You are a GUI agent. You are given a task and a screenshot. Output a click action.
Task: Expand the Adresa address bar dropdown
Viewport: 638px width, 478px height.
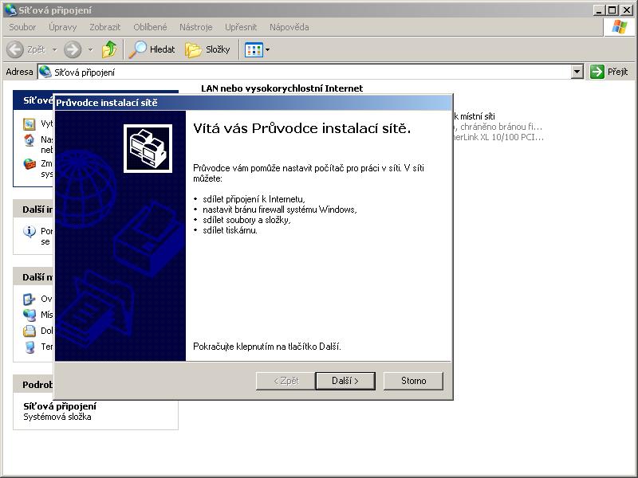click(577, 72)
